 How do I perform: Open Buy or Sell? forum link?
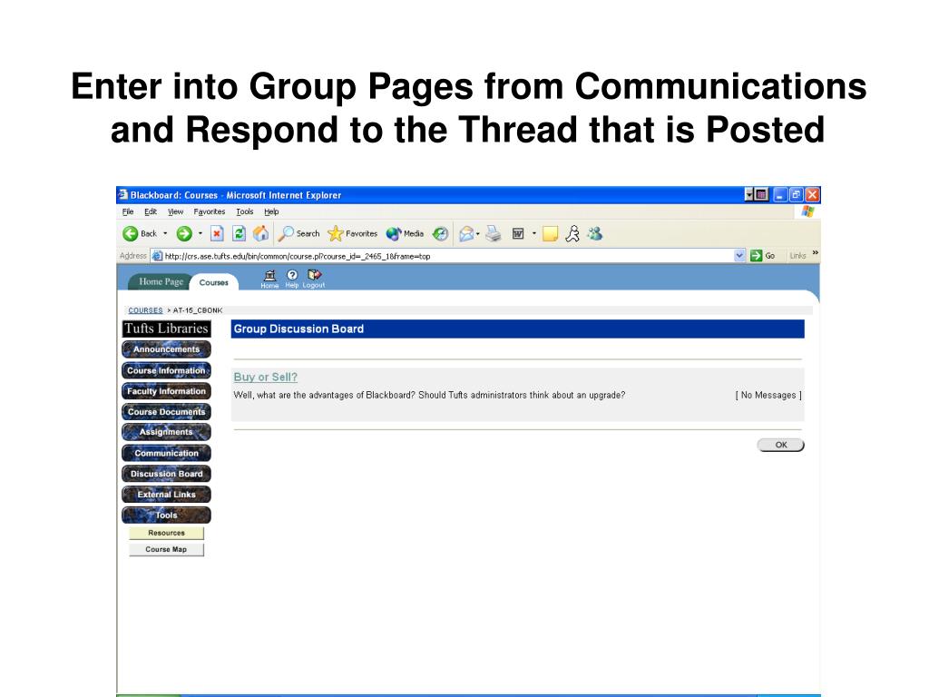pyautogui.click(x=266, y=377)
